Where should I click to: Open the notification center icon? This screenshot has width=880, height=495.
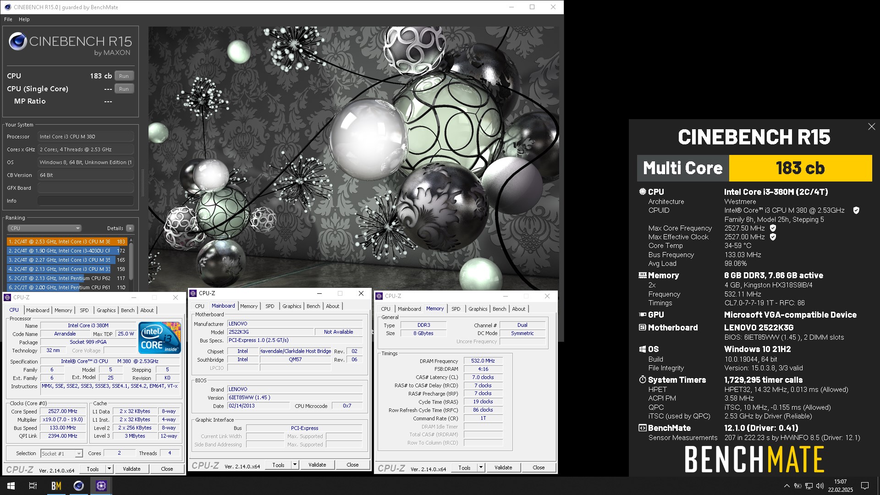tap(865, 486)
